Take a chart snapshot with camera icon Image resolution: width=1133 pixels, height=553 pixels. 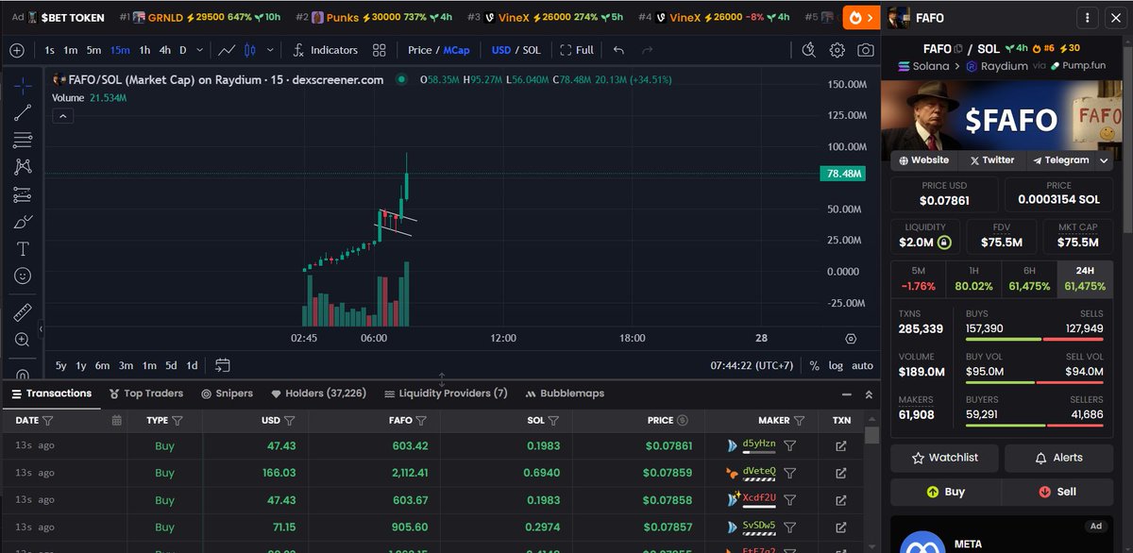[x=866, y=50]
